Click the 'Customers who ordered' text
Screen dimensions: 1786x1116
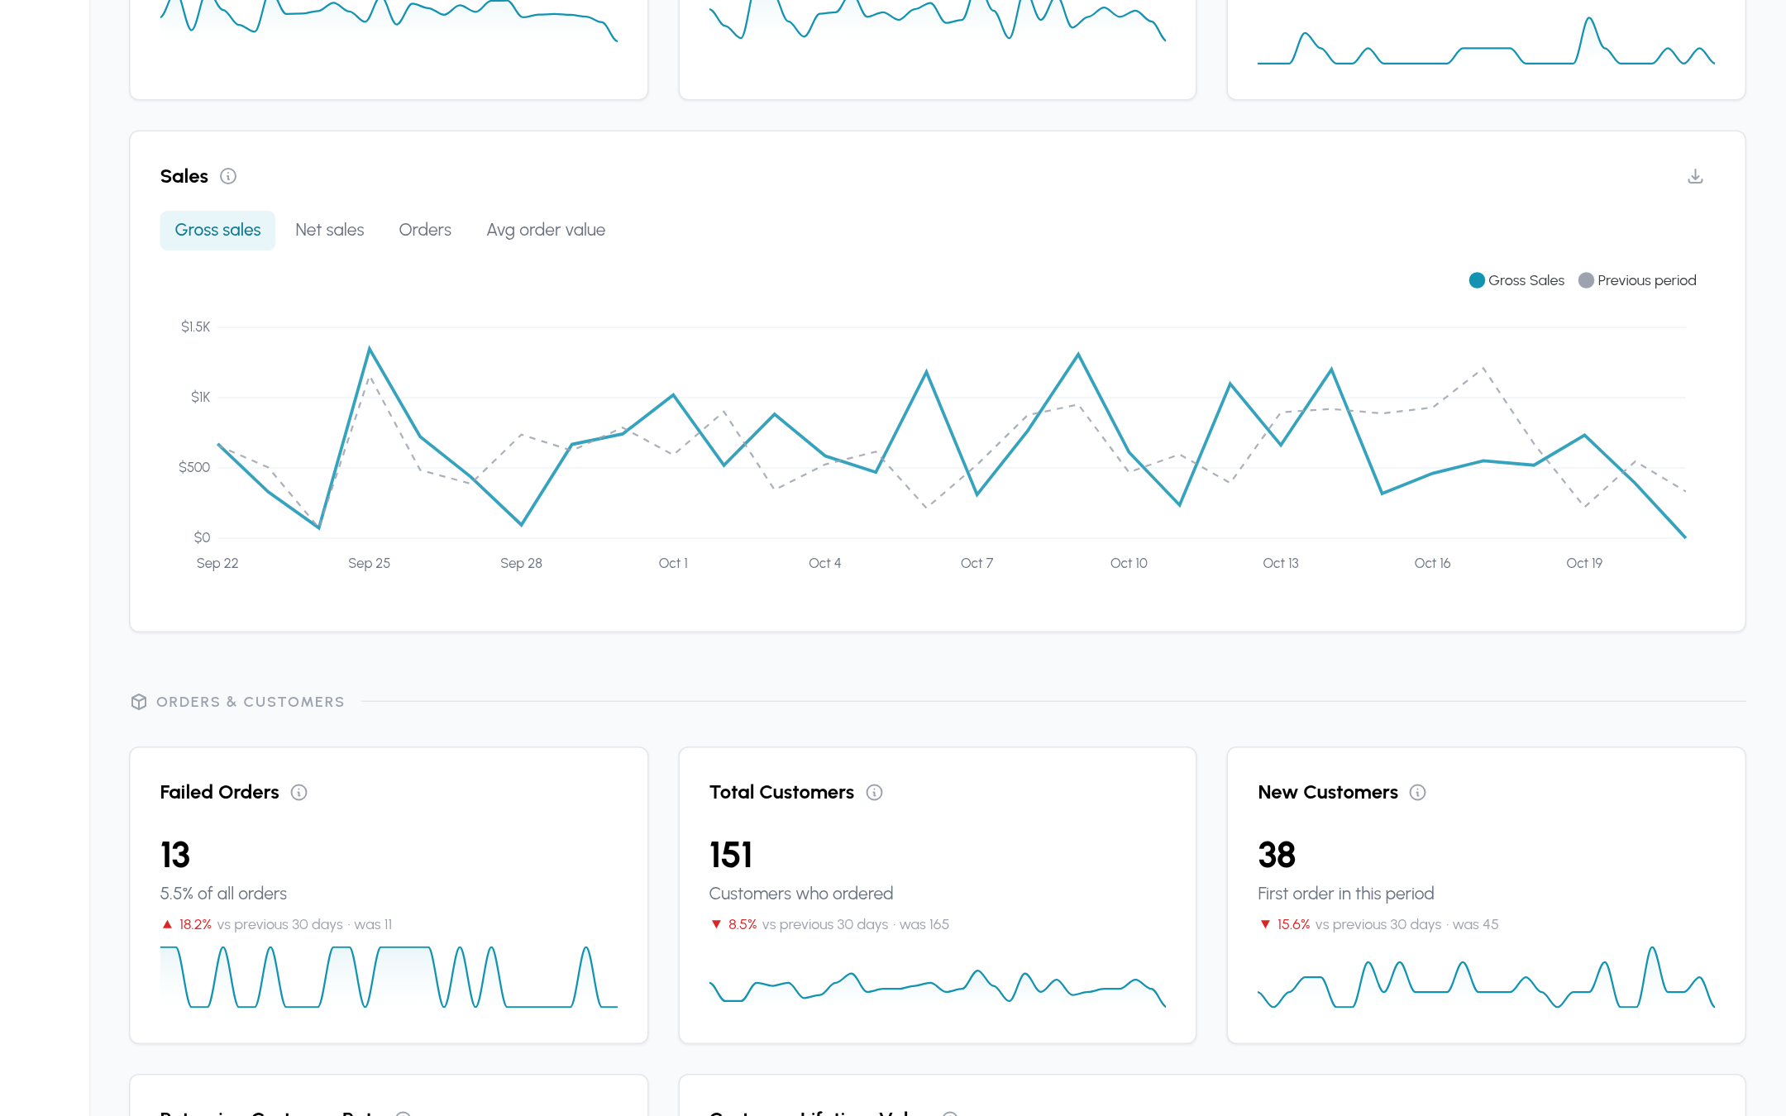[x=801, y=894]
